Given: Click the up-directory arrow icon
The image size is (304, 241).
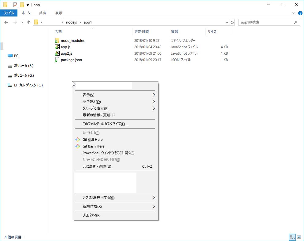Looking at the screenshot, I should pyautogui.click(x=29, y=22).
